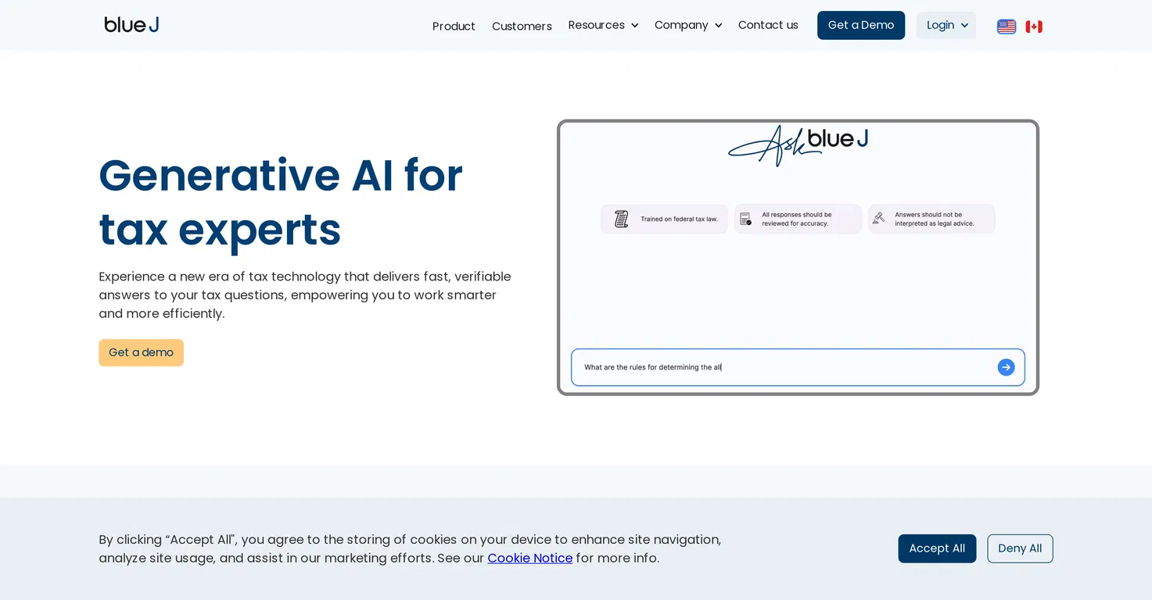
Task: Click the All responses should be reviewed card
Action: click(798, 219)
